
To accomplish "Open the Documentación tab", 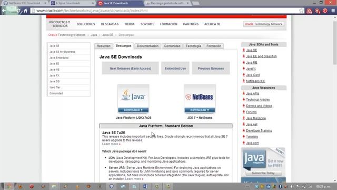I will coord(147,46).
